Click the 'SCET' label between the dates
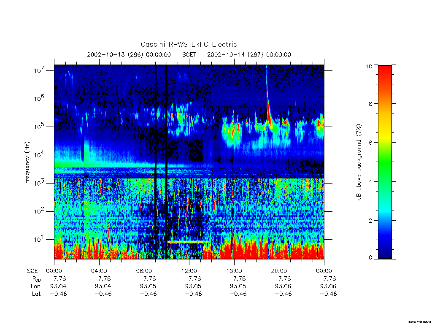This screenshot has height=324, width=432. point(189,54)
